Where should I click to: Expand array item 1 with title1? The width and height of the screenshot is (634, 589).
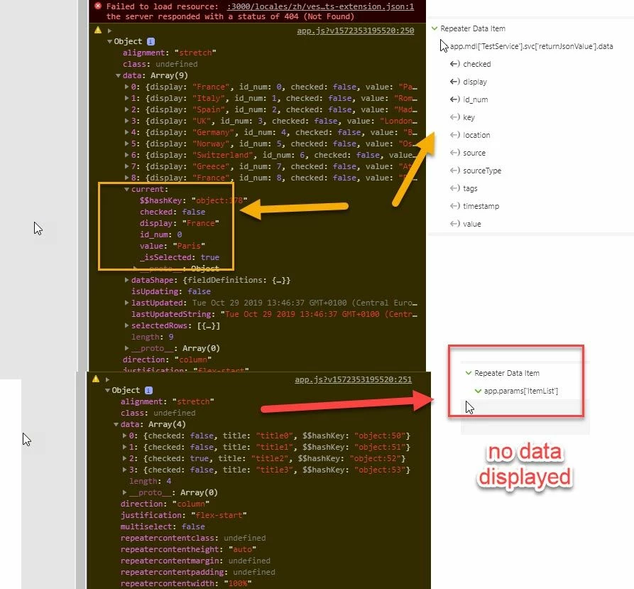pyautogui.click(x=124, y=447)
